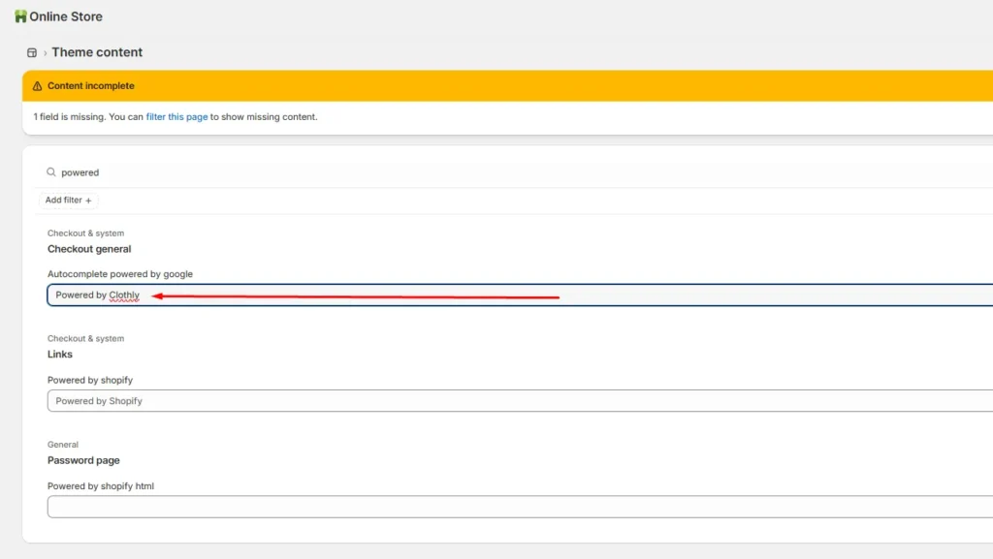Click the warning triangle icon in banner
Screen dimensions: 993x559
(x=38, y=86)
